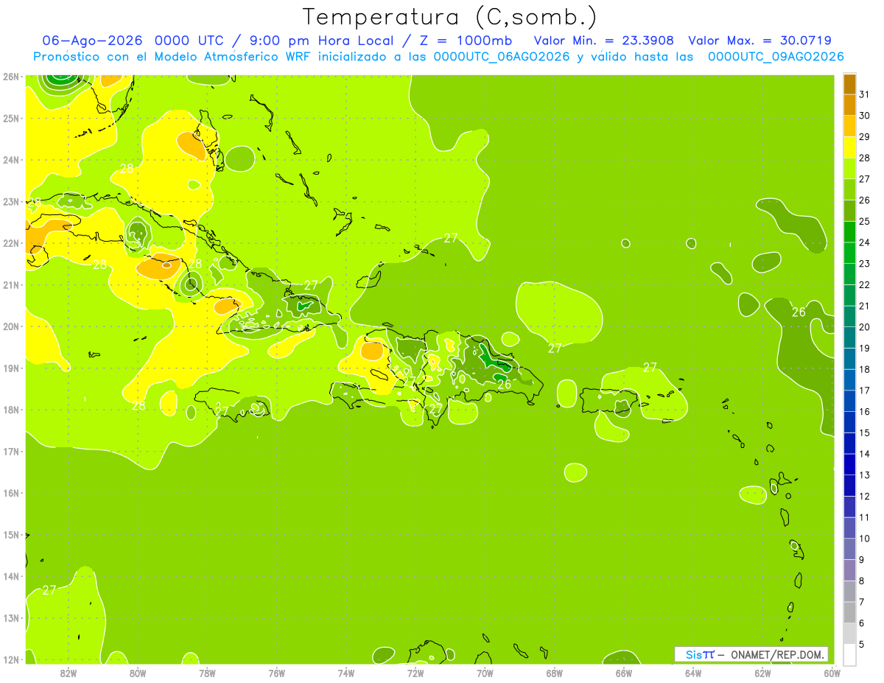Click the color scale value 5
884x683 pixels.
click(862, 644)
